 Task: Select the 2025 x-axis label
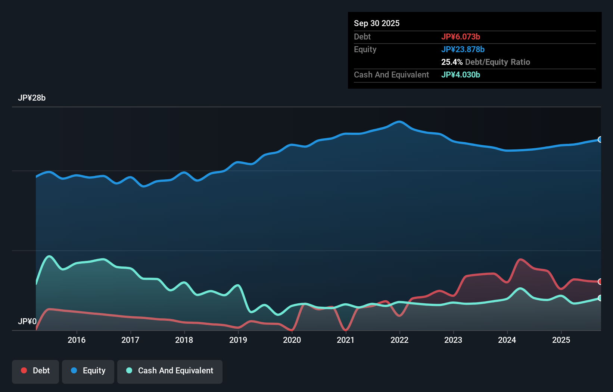(x=561, y=340)
